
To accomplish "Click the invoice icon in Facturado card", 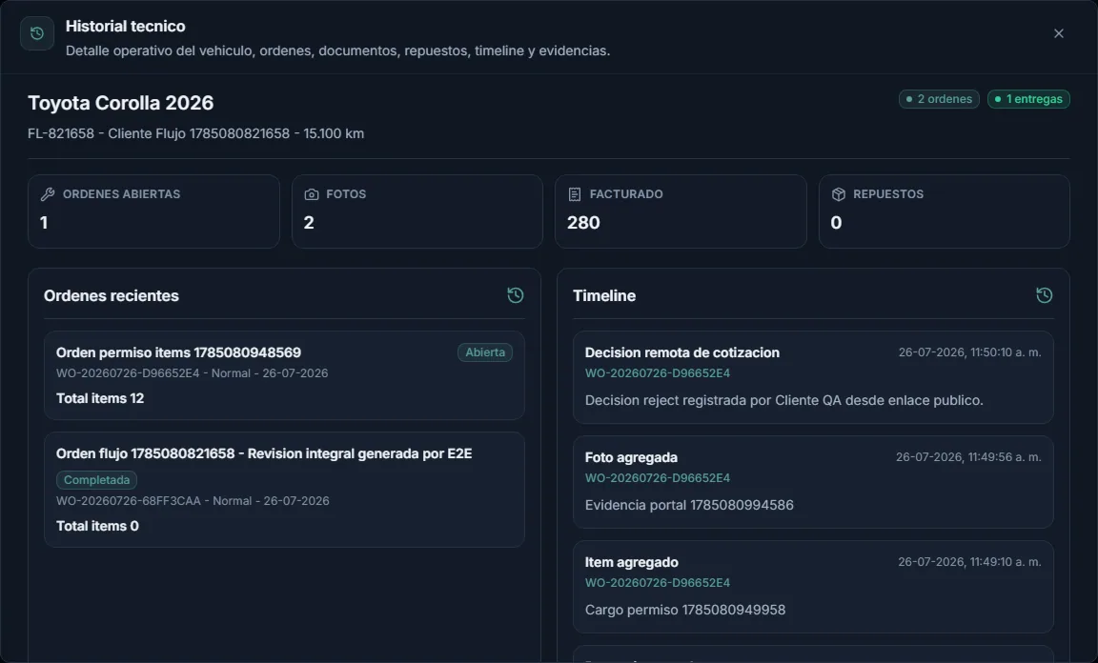I will coord(574,194).
